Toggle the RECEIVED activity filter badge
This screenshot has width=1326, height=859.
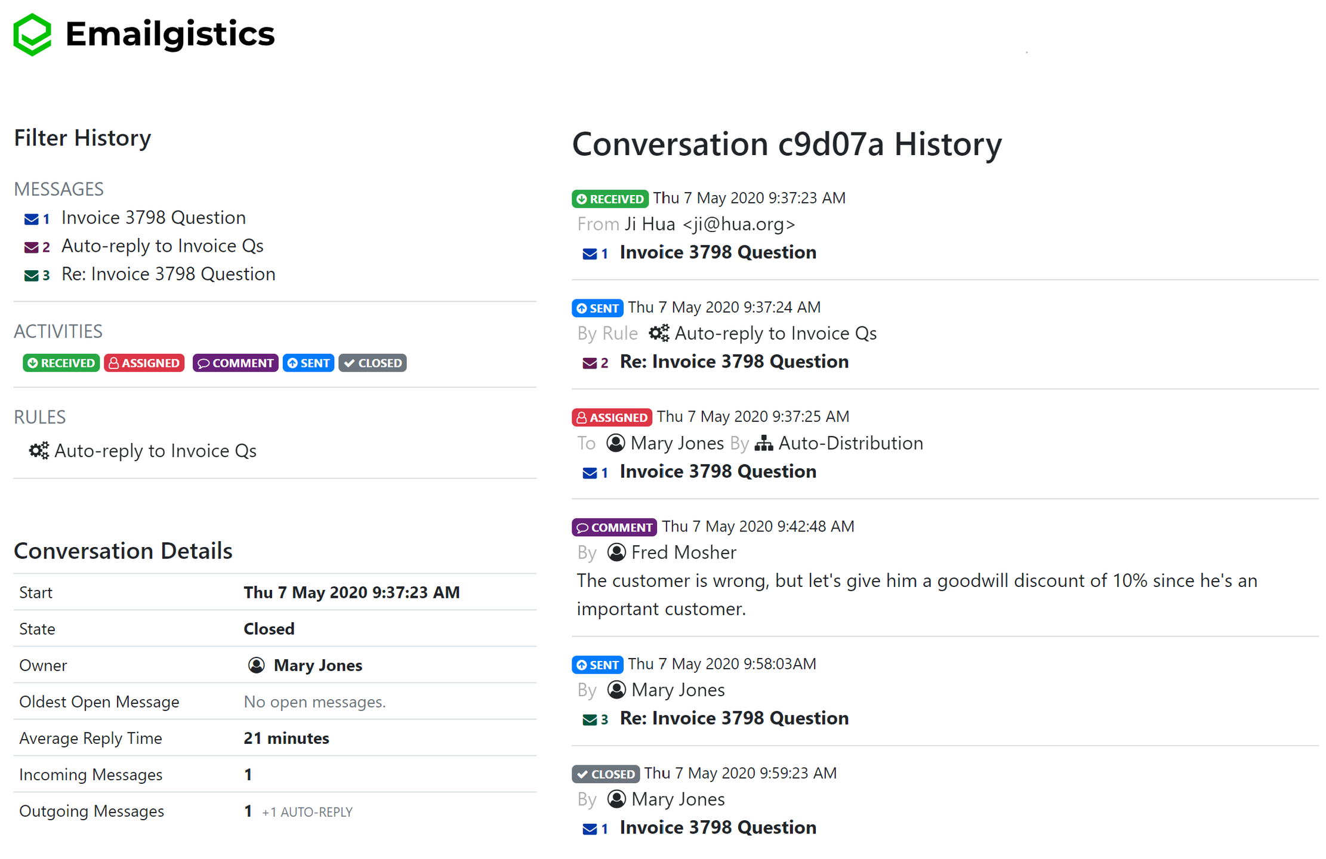coord(61,363)
